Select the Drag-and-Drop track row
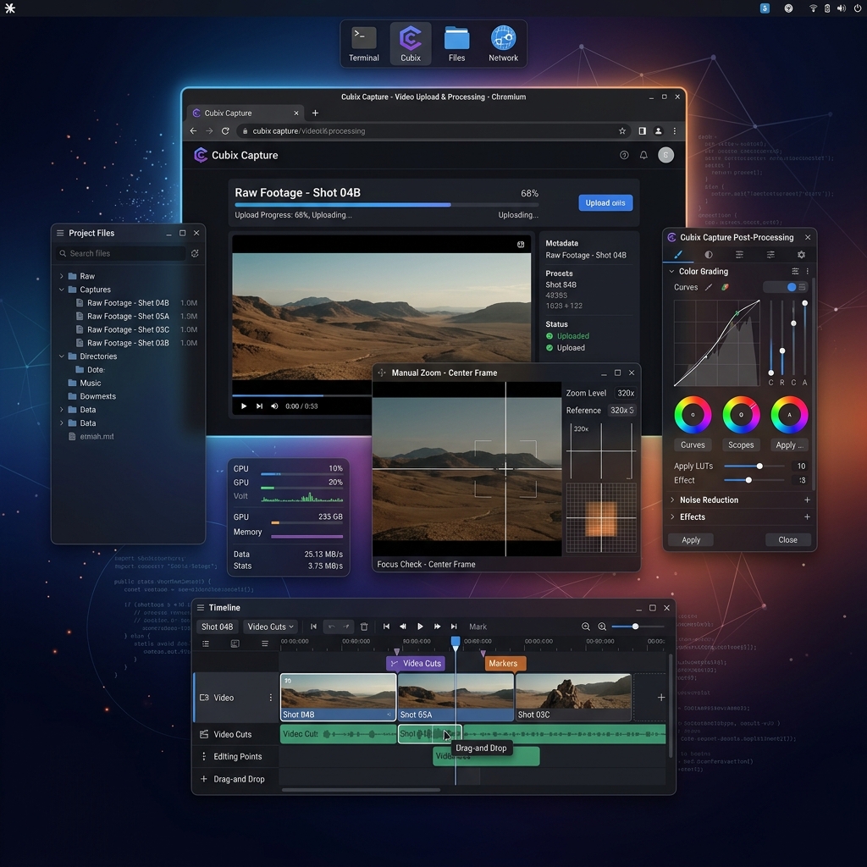 236,779
